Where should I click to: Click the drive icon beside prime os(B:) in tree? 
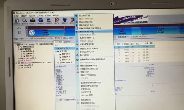(x=22, y=58)
